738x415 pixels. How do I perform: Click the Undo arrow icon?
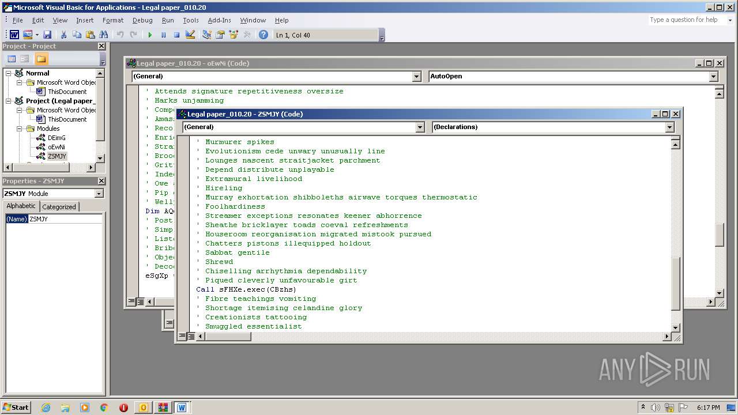[x=120, y=35]
